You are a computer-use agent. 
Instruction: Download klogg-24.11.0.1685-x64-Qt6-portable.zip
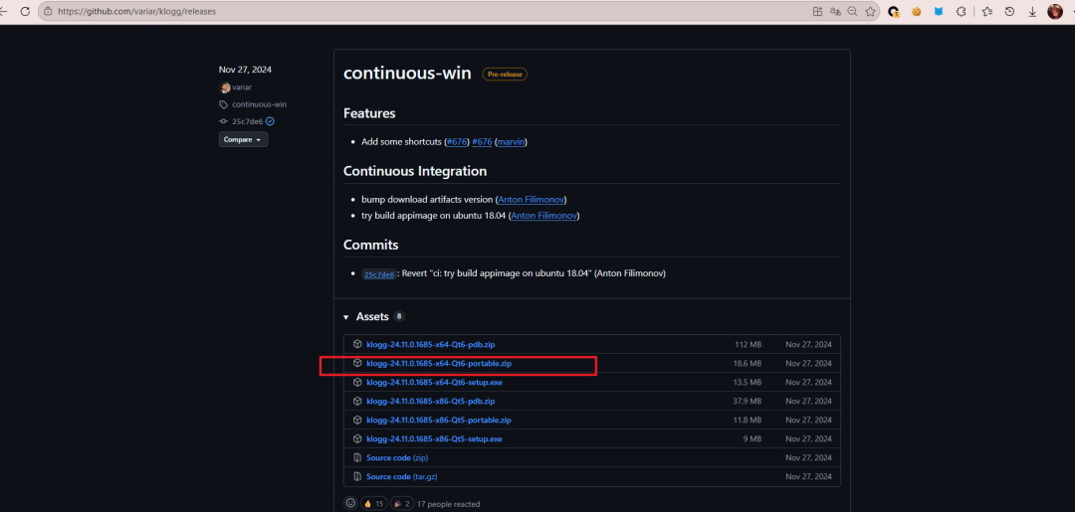coord(439,364)
